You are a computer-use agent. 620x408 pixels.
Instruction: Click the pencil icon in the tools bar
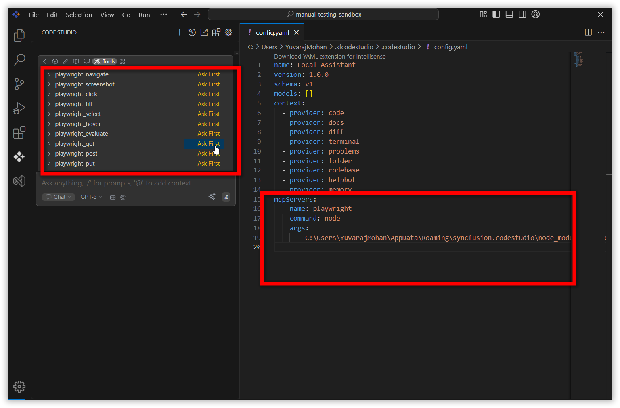click(65, 61)
